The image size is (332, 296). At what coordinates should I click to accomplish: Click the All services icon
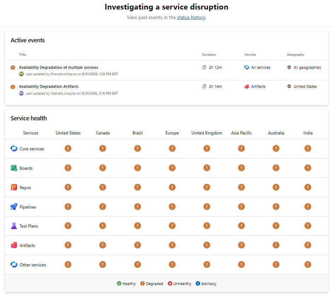[x=247, y=67]
